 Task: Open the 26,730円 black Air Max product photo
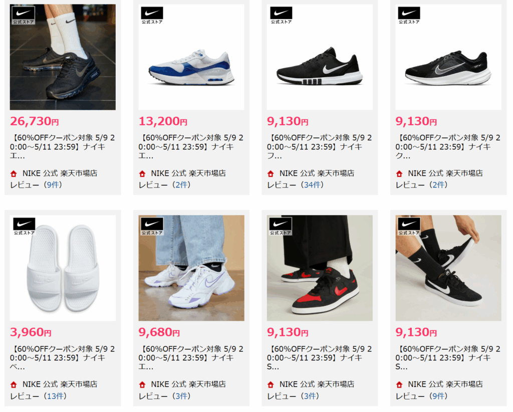(x=63, y=57)
